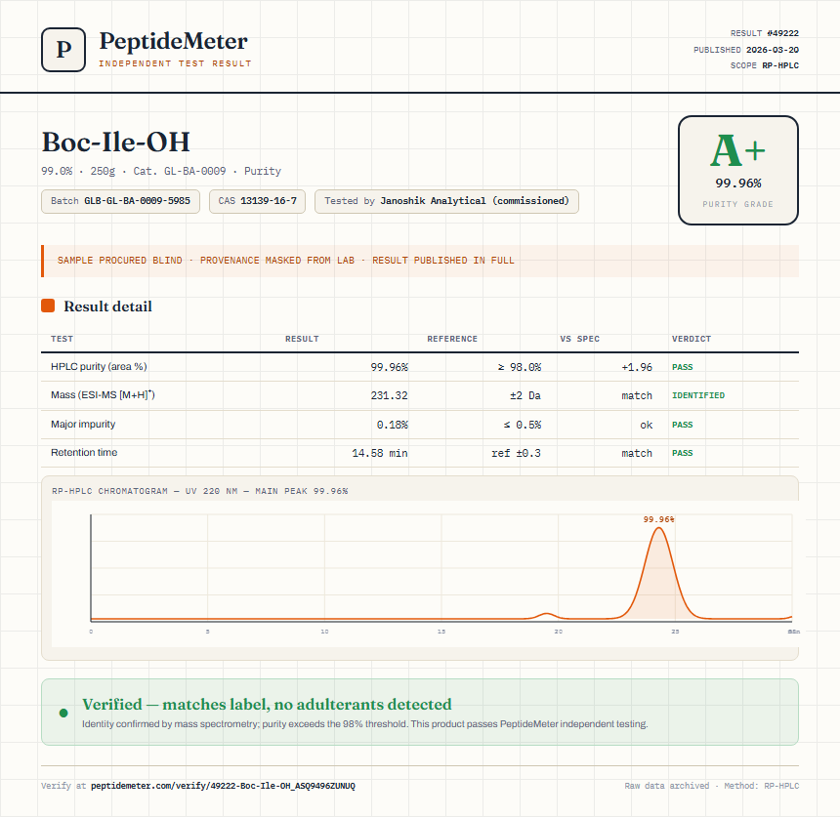The height and width of the screenshot is (817, 840).
Task: Click the Tested by Janoshik Analytical badge
Action: (x=446, y=201)
